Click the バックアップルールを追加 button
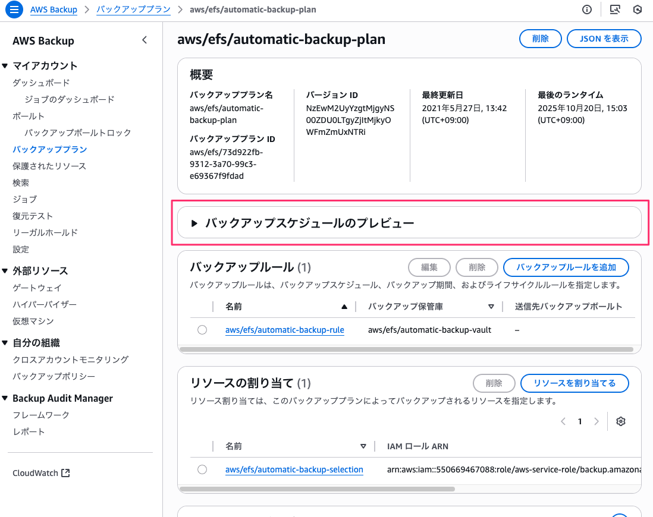Viewport: 653px width, 517px height. click(x=566, y=267)
